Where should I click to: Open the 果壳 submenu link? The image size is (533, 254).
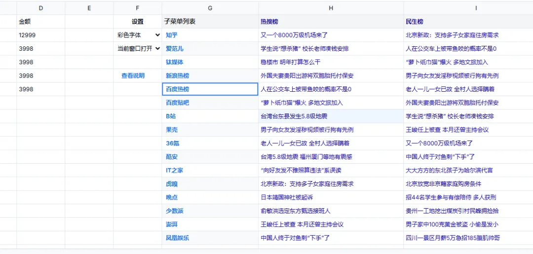(x=172, y=130)
